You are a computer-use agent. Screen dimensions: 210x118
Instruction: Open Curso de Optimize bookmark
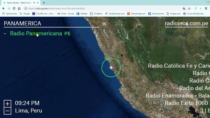(x=194, y=14)
